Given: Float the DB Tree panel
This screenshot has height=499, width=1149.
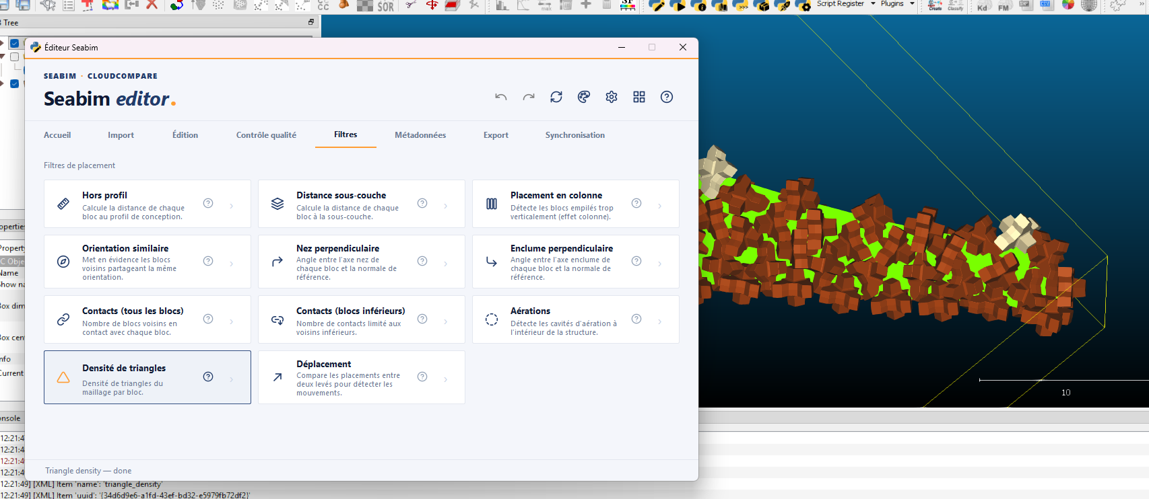Looking at the screenshot, I should (311, 22).
